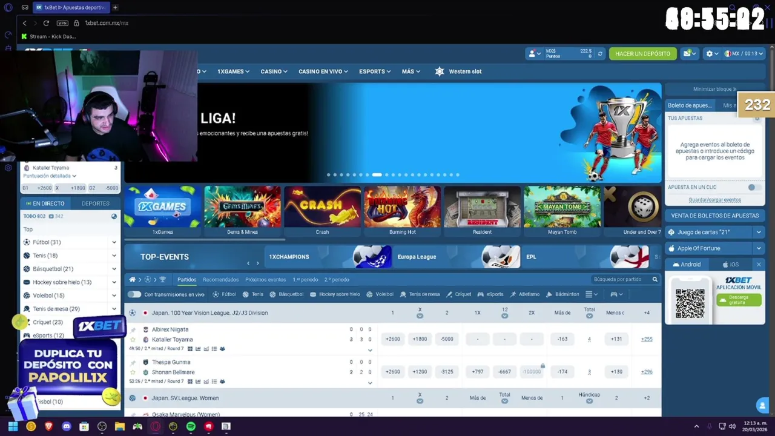This screenshot has height=436, width=775.
Task: Select +2600 odds for Albirex Niigata win
Action: [392, 339]
